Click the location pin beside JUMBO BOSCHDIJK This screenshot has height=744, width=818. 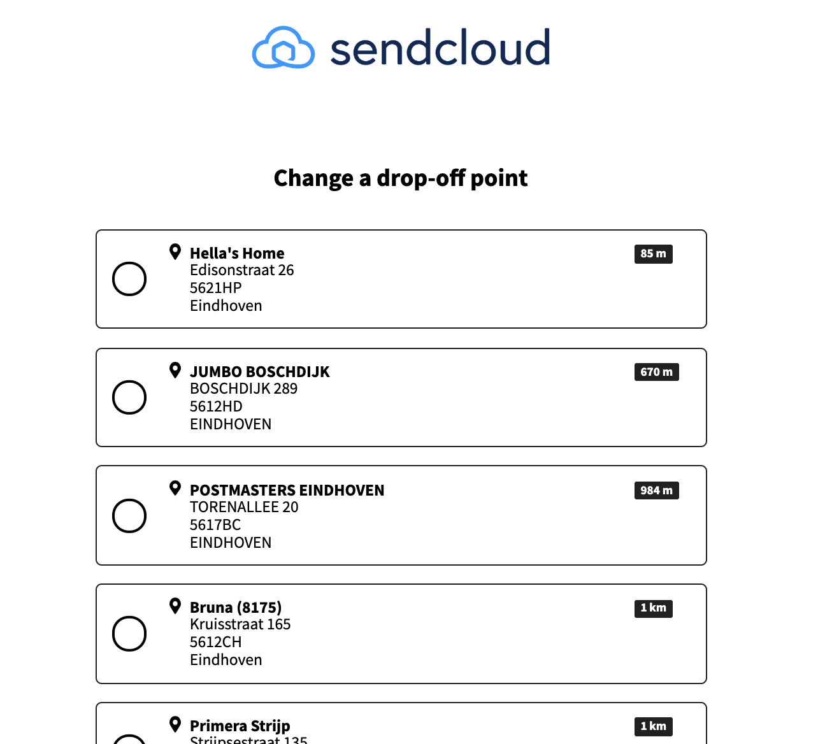175,370
